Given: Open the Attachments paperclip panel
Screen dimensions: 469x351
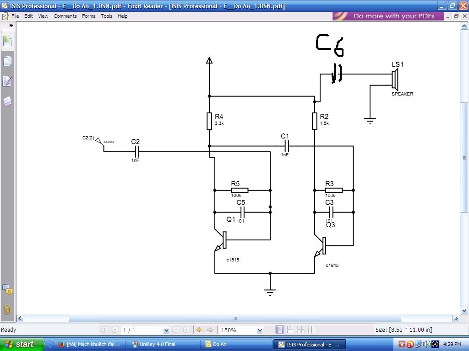Looking at the screenshot, I should click(7, 309).
